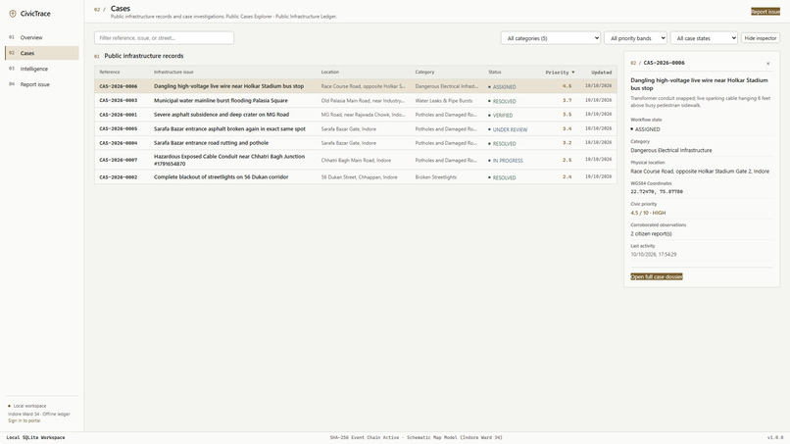Click the VERIFIED status in the table

500,116
